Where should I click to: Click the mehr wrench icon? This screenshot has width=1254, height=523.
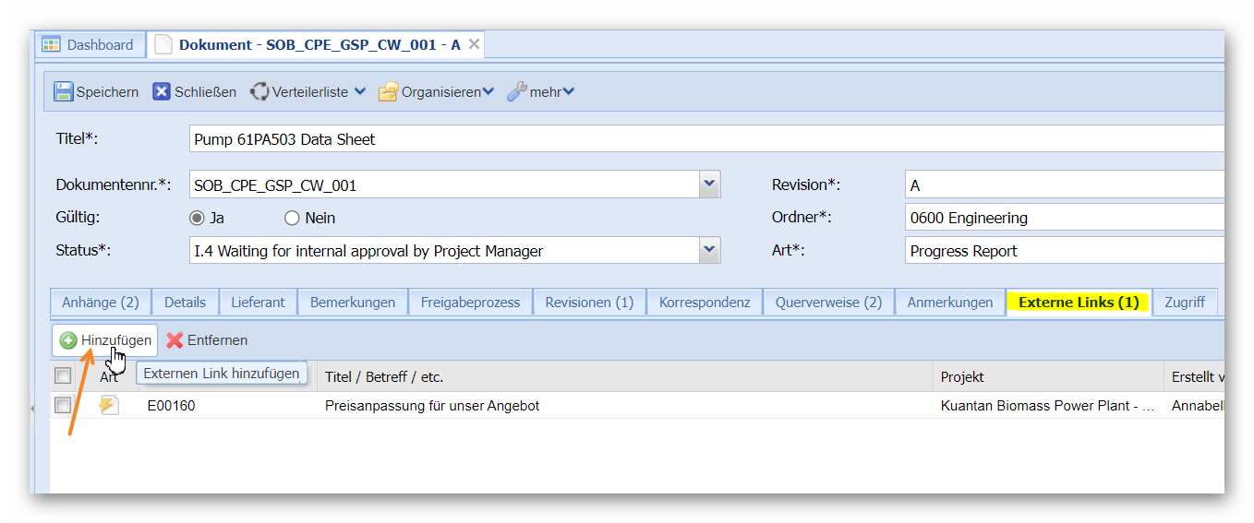pyautogui.click(x=517, y=92)
